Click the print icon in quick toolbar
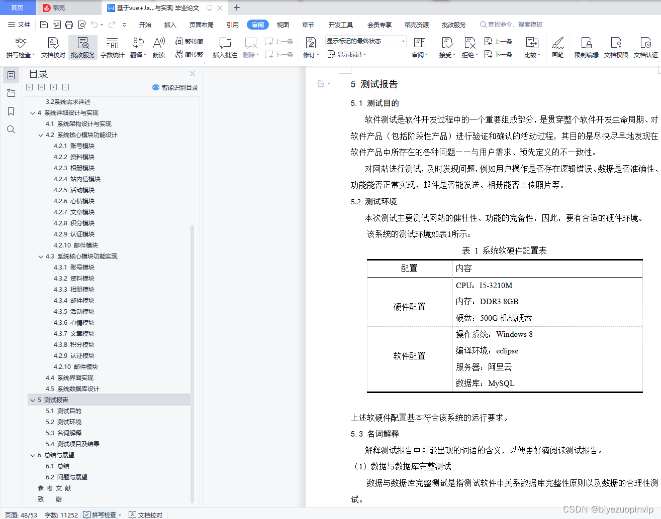This screenshot has width=661, height=519. pos(69,25)
